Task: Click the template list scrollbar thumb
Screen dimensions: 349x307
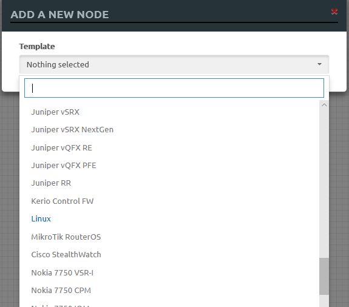Action: pyautogui.click(x=324, y=276)
